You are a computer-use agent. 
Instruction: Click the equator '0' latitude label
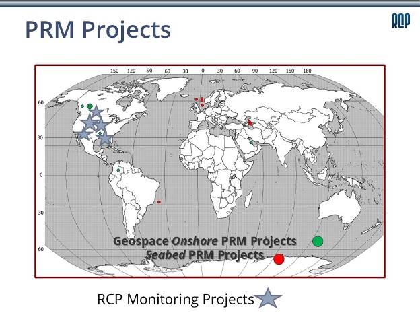pyautogui.click(x=41, y=175)
